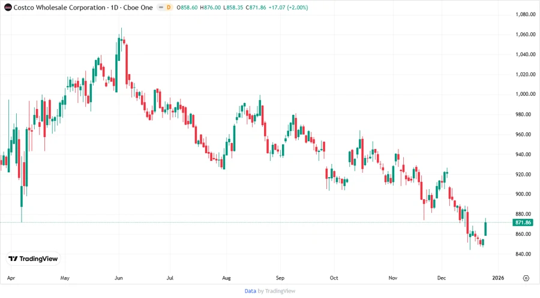The width and height of the screenshot is (540, 298).
Task: Follow the 'Data' link in footer
Action: point(250,291)
